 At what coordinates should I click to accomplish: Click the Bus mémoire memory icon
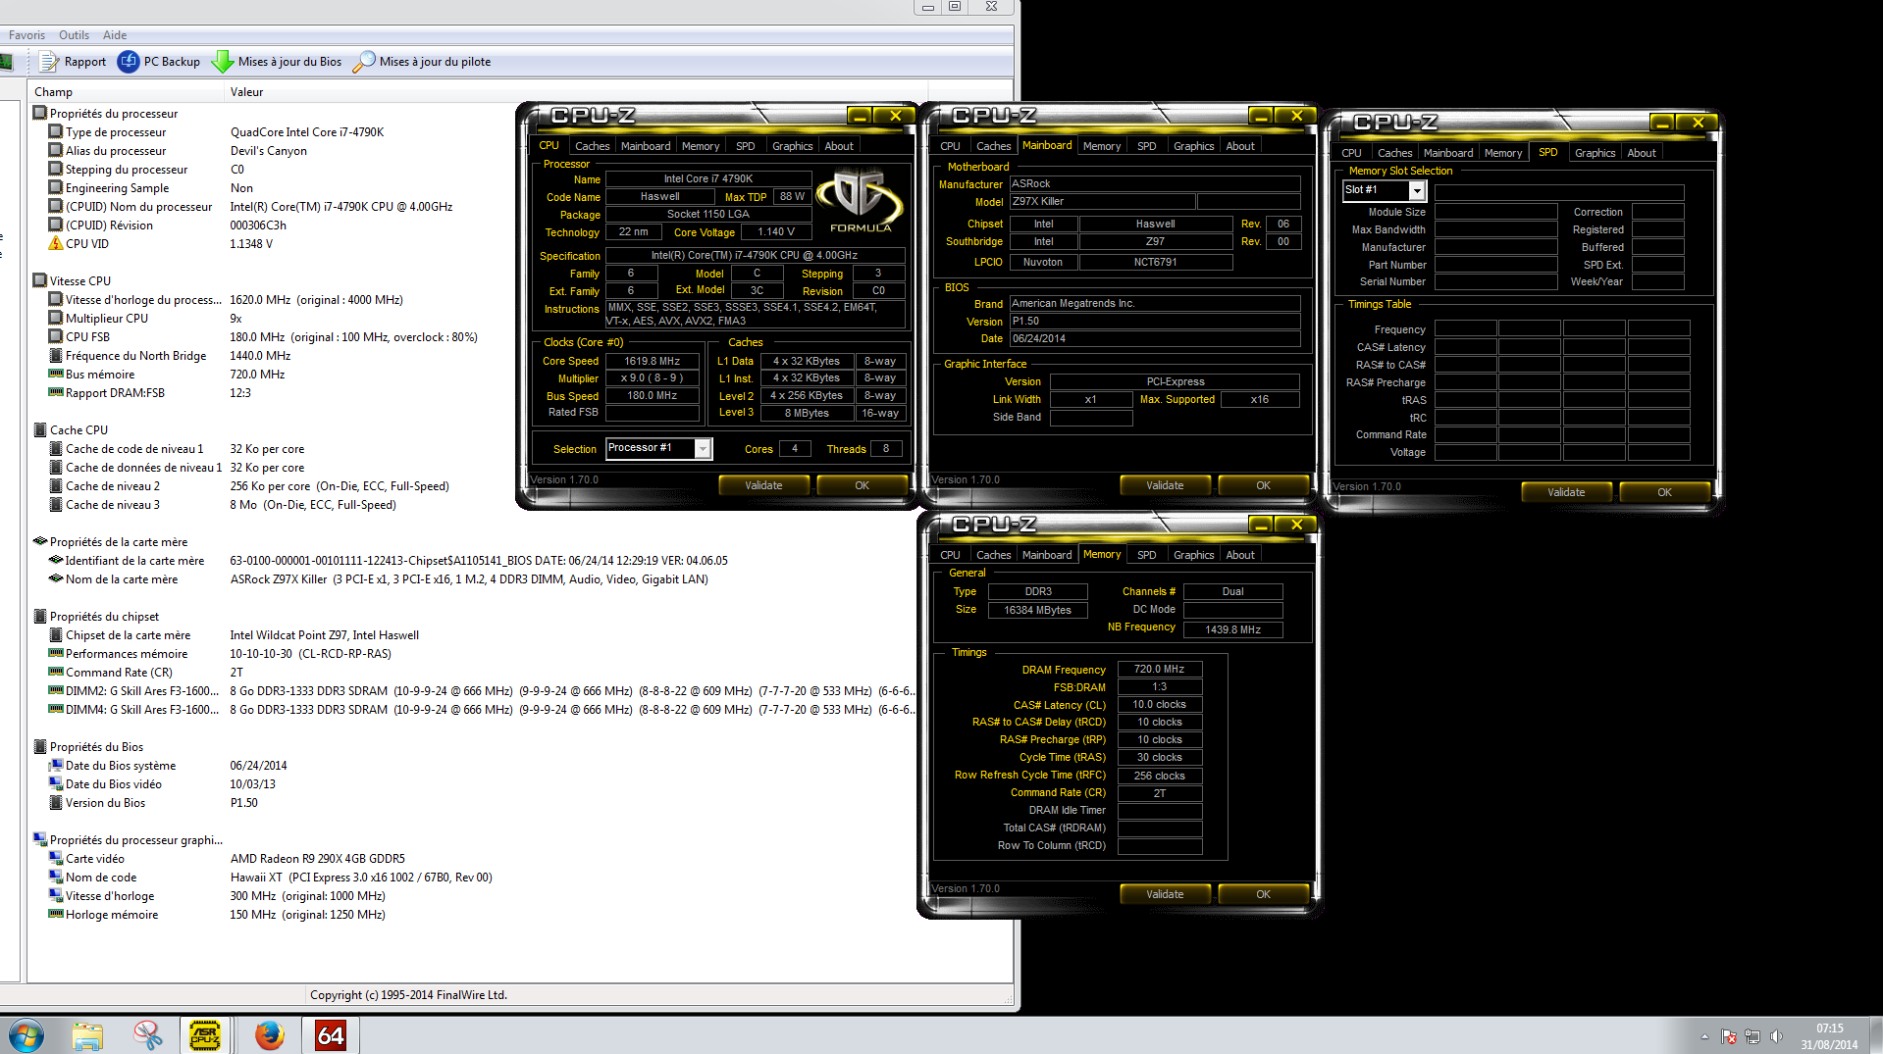tap(56, 374)
